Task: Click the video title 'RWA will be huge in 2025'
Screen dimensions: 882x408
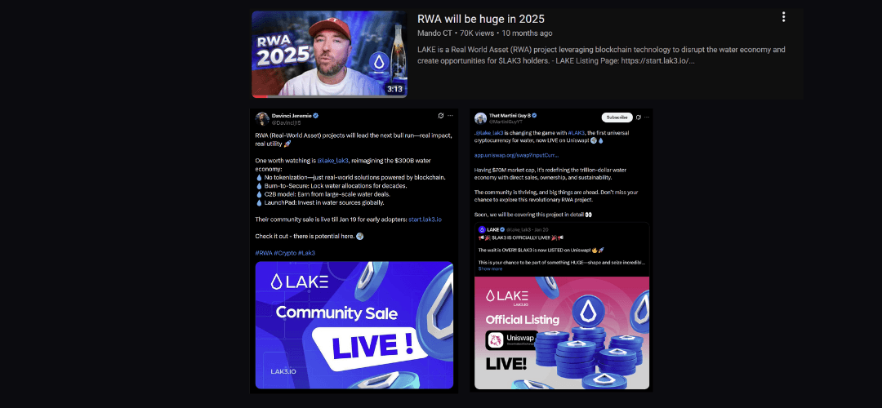Action: 481,19
